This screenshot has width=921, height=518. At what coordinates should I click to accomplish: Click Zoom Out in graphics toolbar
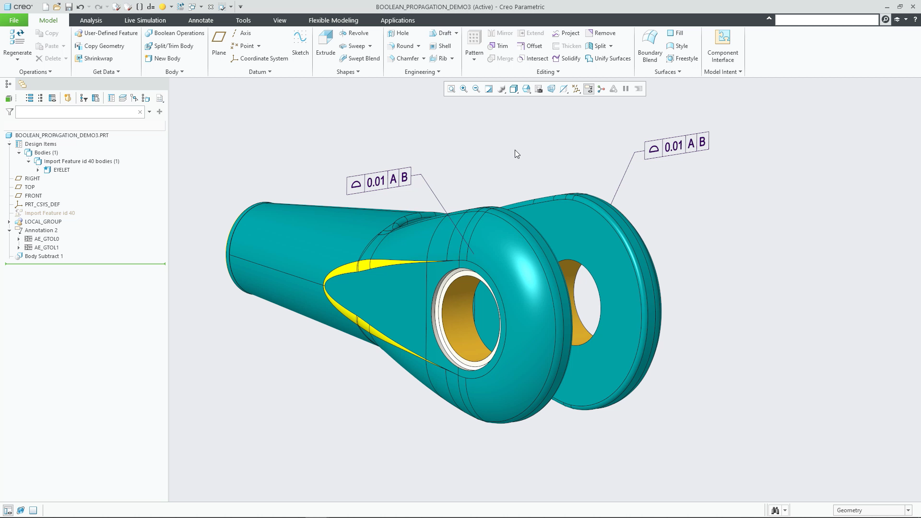(x=476, y=89)
